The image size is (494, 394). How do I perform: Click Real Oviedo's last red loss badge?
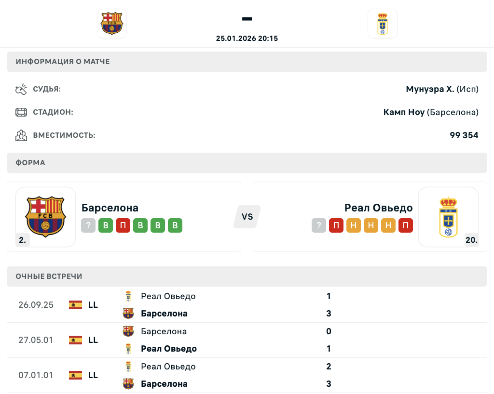click(406, 225)
